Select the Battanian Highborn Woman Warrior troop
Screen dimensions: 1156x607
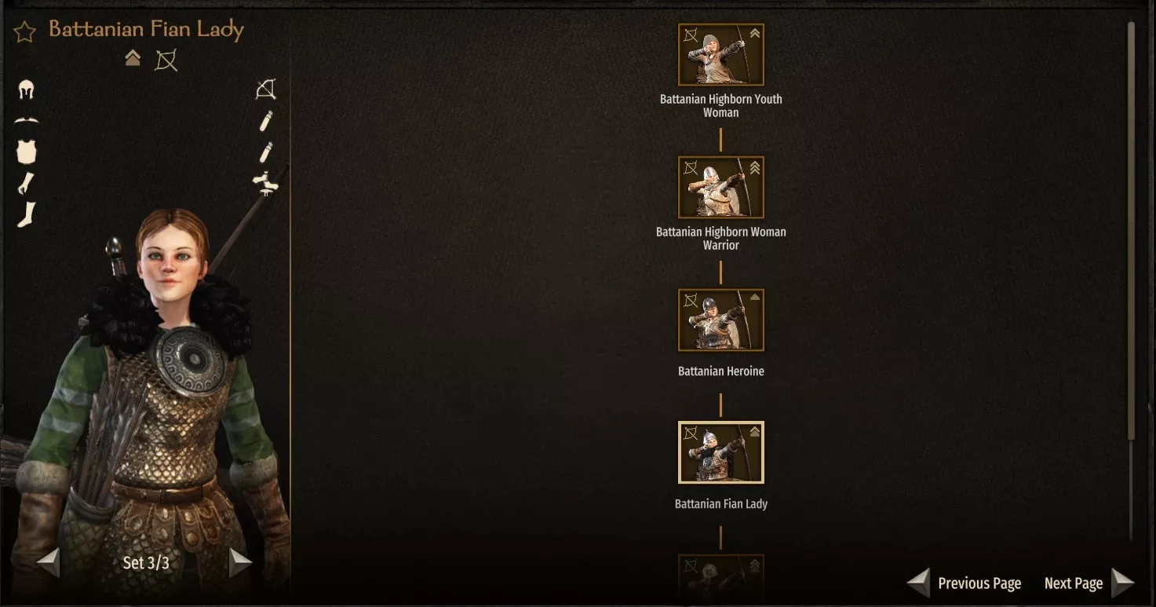coord(720,188)
